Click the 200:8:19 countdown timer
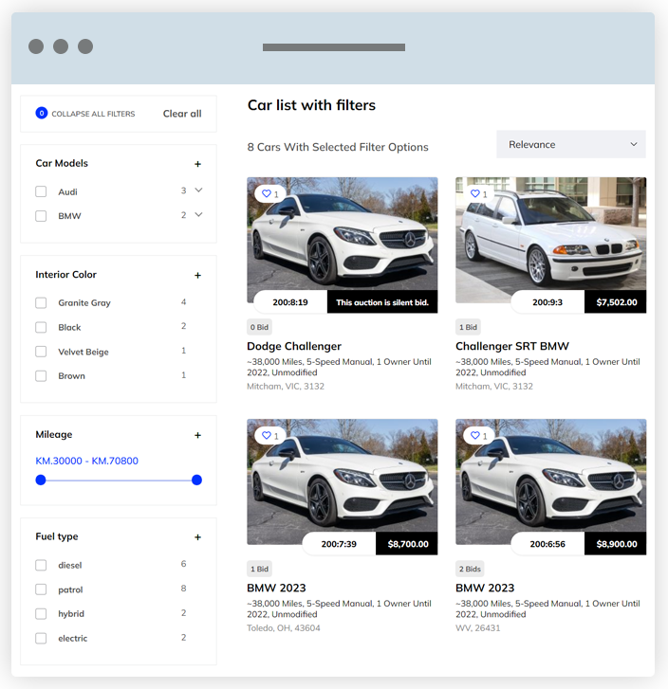The height and width of the screenshot is (689, 668). click(x=290, y=302)
